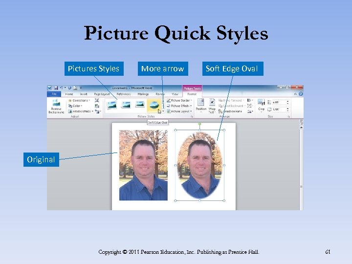Click the Compress Pictures icon

(97, 100)
